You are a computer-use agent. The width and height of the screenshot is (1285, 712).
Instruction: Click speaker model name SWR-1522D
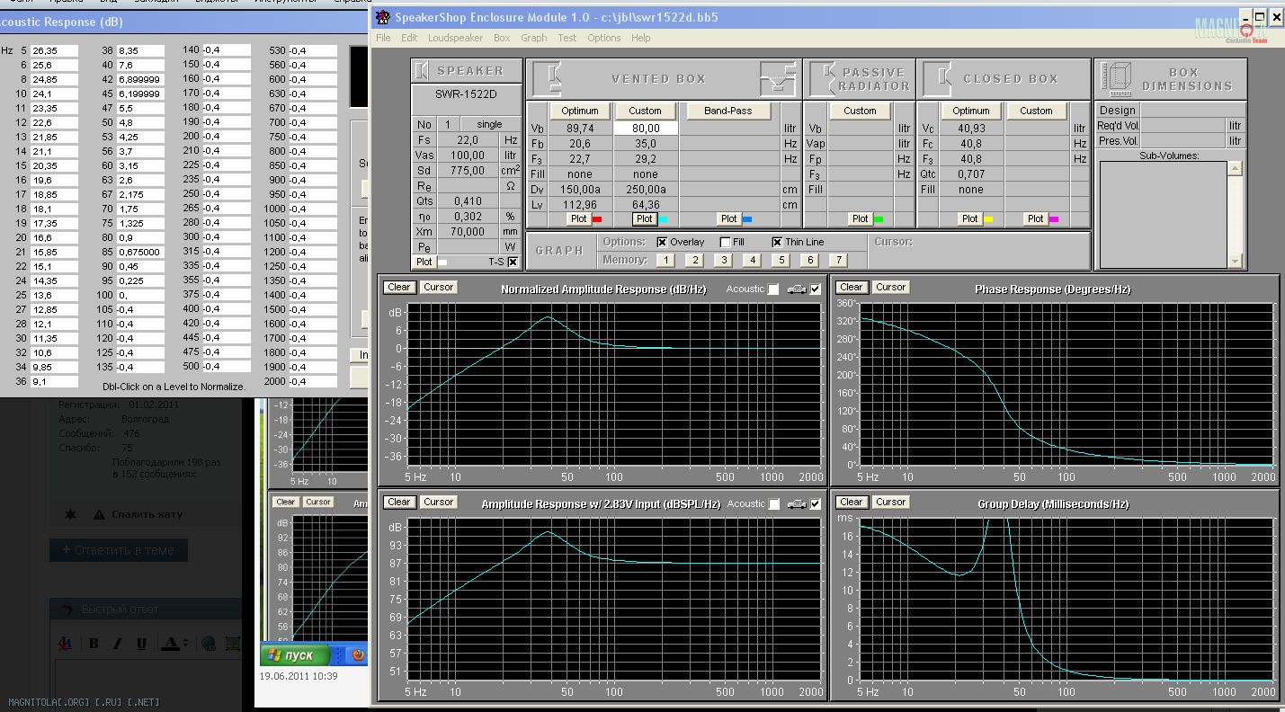point(466,93)
